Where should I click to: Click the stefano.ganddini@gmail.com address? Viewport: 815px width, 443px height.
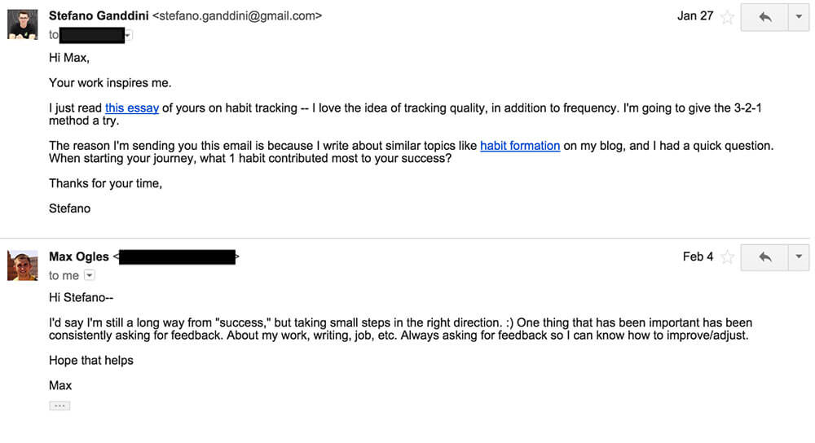pyautogui.click(x=237, y=16)
